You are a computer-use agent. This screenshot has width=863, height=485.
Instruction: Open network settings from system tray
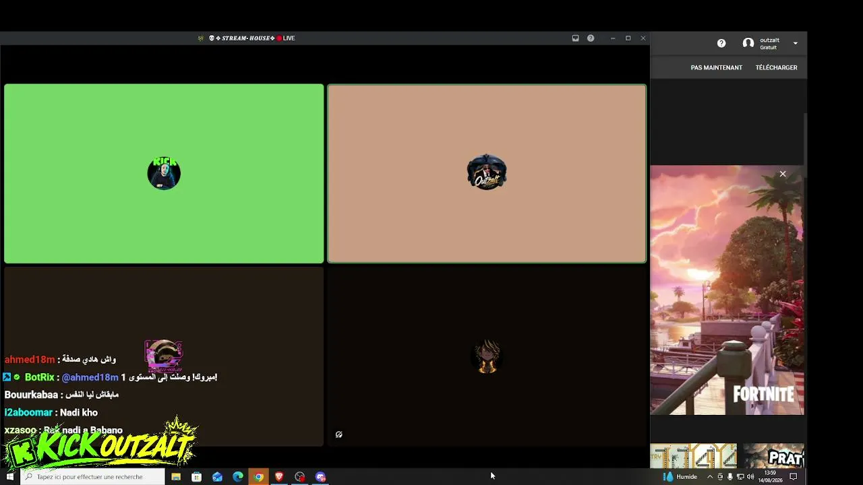tap(740, 477)
